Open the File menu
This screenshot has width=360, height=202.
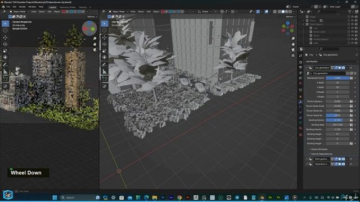click(x=8, y=7)
